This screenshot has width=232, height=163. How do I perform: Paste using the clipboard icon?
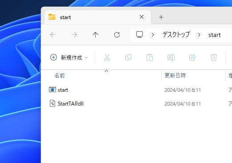(150, 57)
